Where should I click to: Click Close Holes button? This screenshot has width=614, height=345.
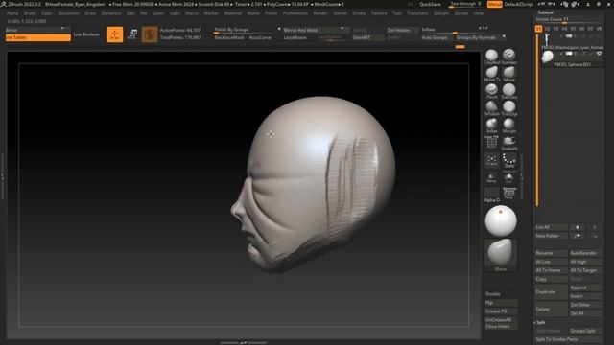coord(501,326)
